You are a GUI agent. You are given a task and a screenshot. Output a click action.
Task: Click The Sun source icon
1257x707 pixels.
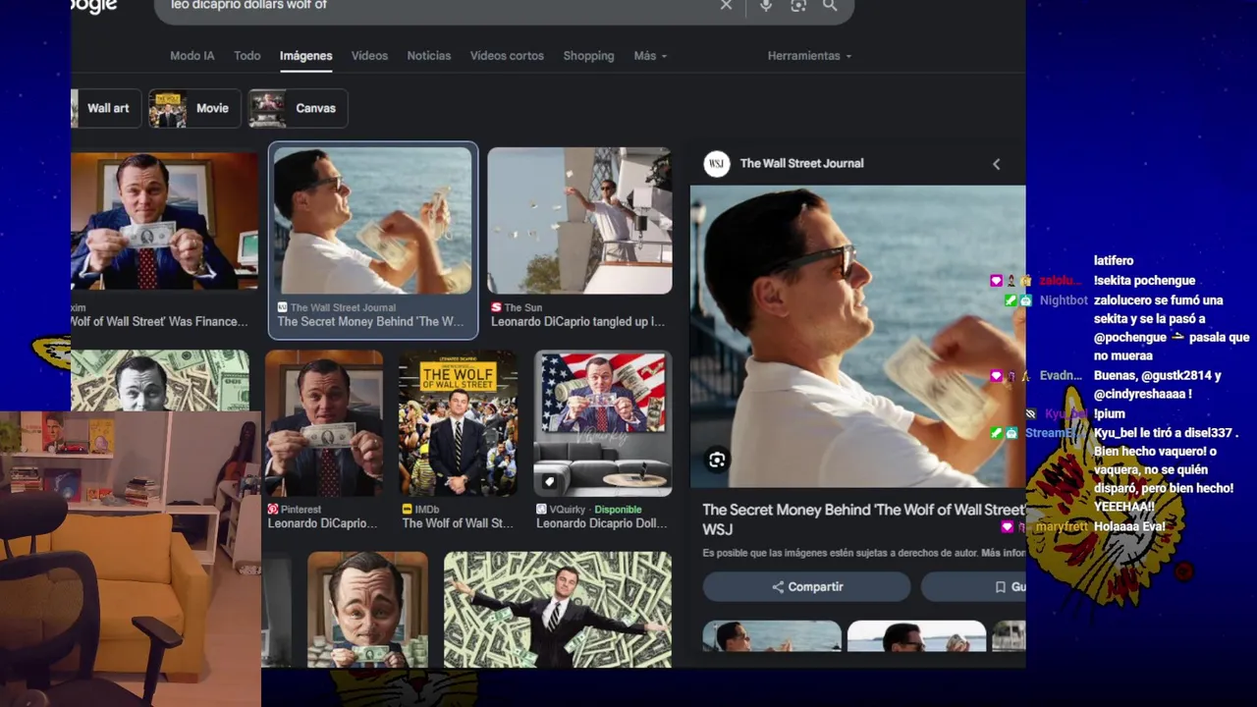coord(496,307)
